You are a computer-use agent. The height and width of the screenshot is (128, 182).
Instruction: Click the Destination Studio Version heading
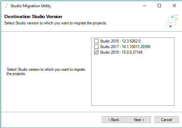click(x=33, y=16)
